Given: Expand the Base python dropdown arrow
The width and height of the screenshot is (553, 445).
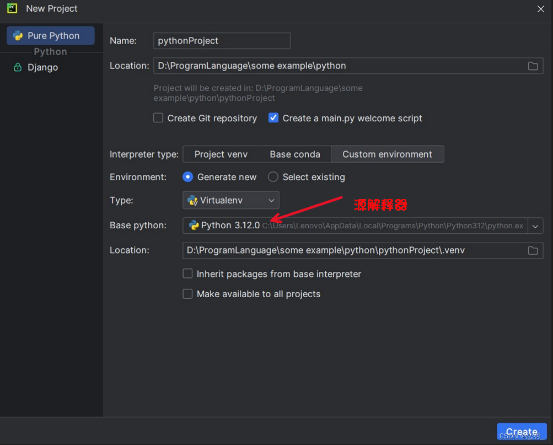Looking at the screenshot, I should pyautogui.click(x=535, y=226).
